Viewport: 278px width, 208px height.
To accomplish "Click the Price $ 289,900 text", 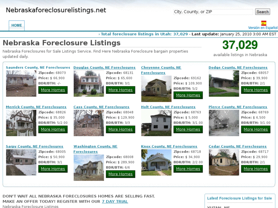I will (x=120, y=162).
